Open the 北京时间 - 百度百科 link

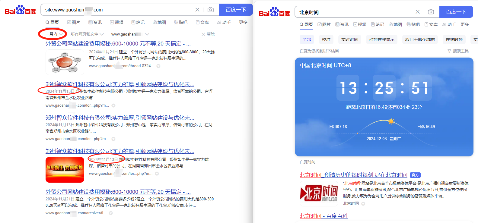coord(323,216)
